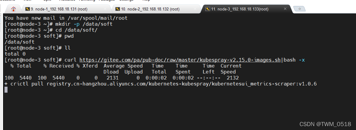Switch to the node-2_192.168.18.132 session tab
Viewport: 356px width, 130px height.
pyautogui.click(x=150, y=9)
